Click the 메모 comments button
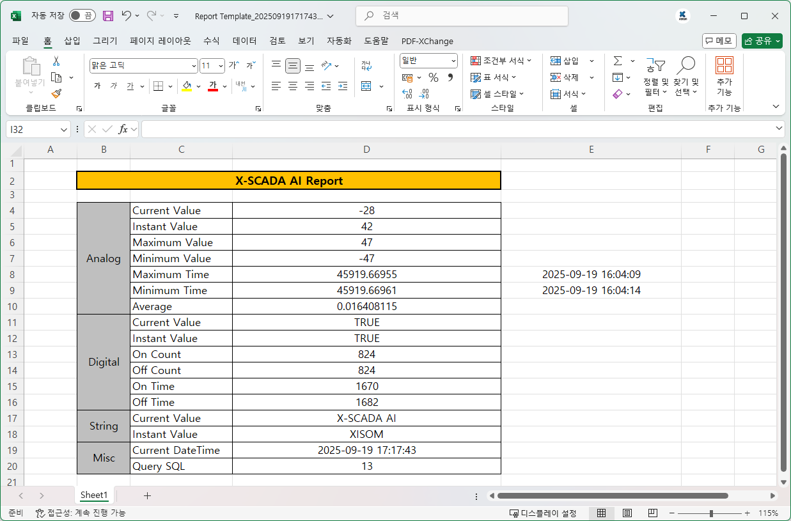The width and height of the screenshot is (791, 521). pos(719,41)
